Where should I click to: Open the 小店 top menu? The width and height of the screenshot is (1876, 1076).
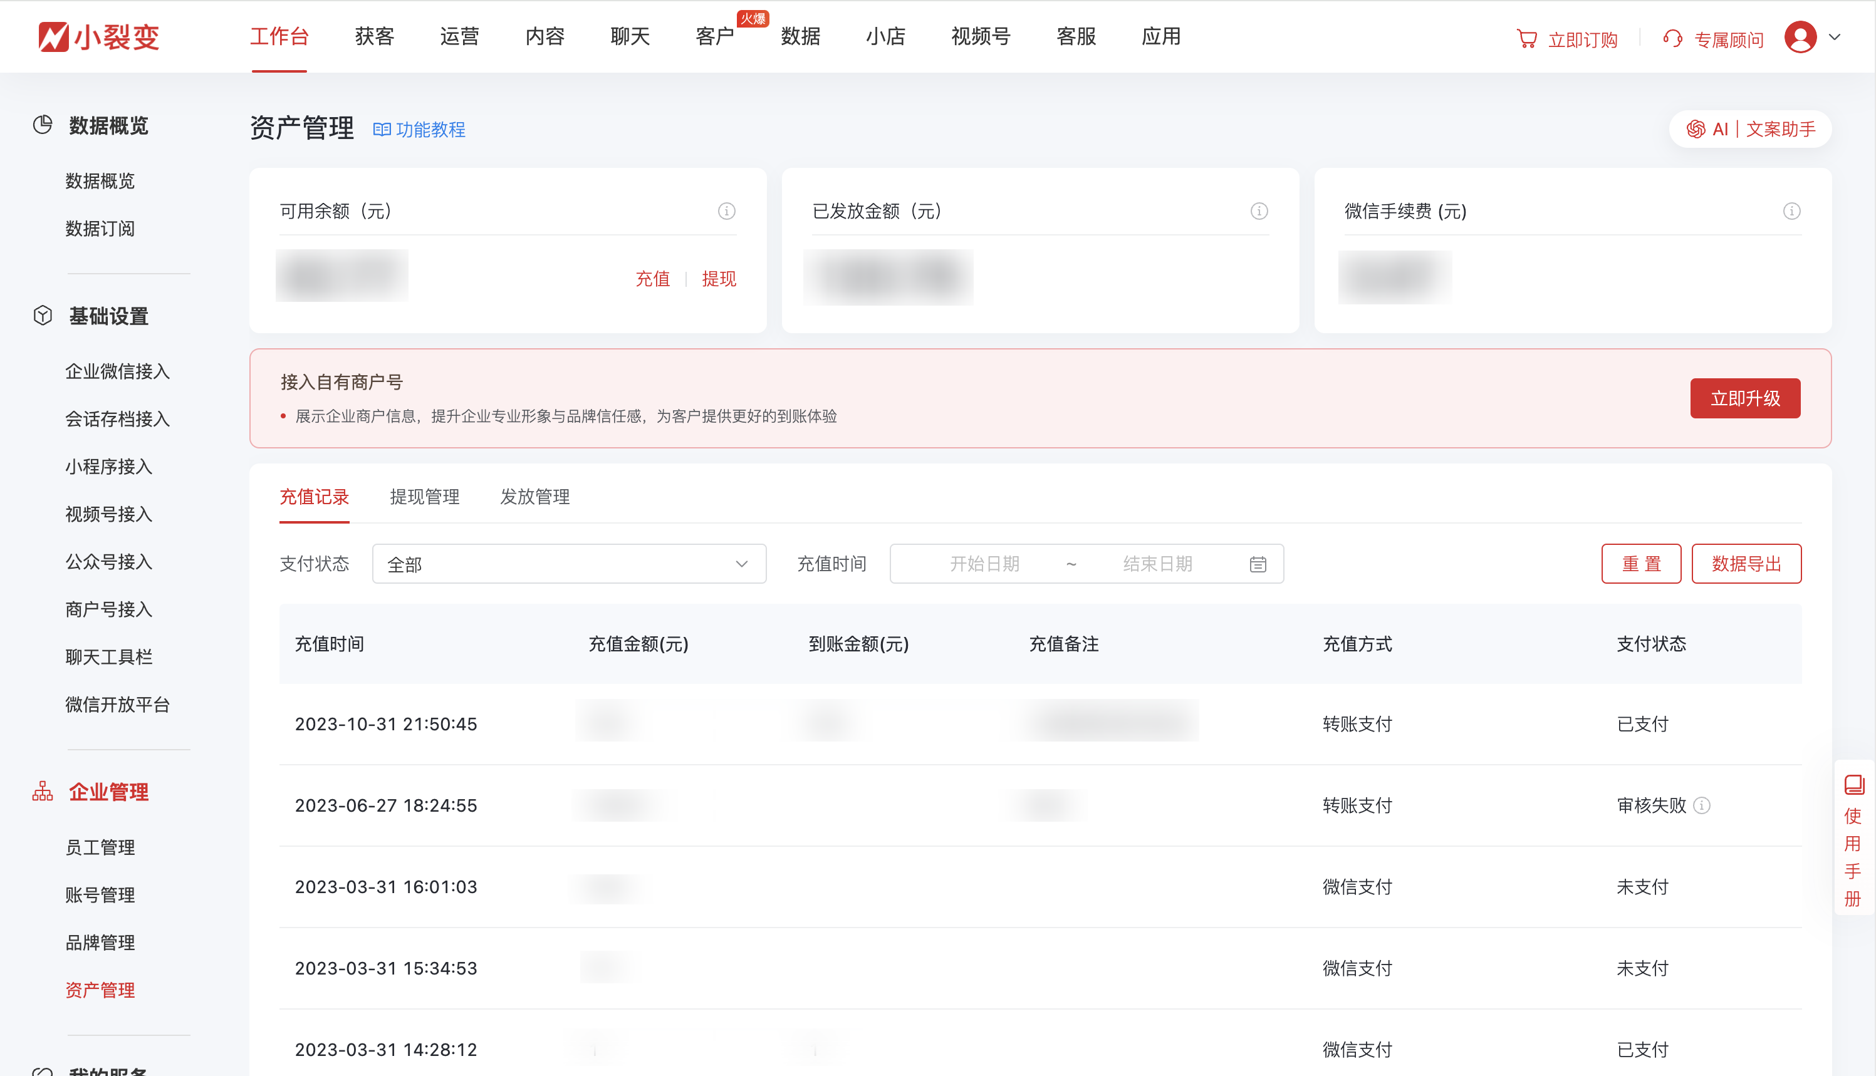coord(885,37)
